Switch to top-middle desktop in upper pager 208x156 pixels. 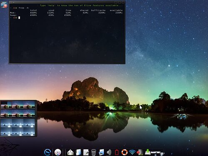pos(18,105)
